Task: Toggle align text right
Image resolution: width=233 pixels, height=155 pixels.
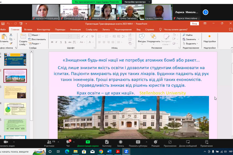Action: coord(108,42)
